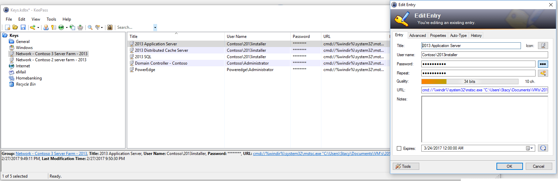Screen dimensions: 558x181
Task: Click the URL field in Edit Entry
Action: [485, 90]
